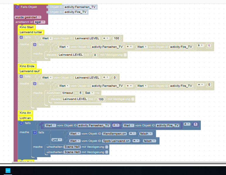Click the 'Kino An' comment block
The image size is (226, 175).
tap(25, 113)
